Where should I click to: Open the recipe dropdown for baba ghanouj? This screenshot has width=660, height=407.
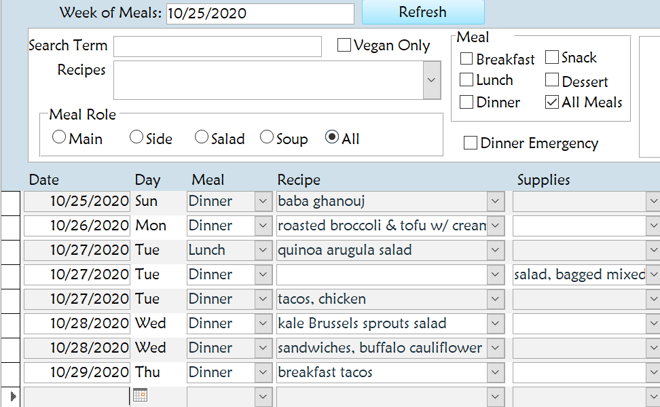[x=496, y=201]
